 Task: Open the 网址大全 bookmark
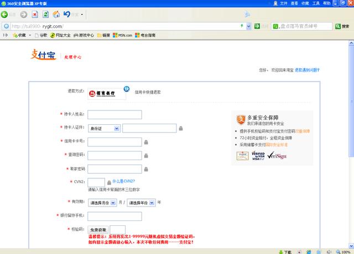coord(60,35)
